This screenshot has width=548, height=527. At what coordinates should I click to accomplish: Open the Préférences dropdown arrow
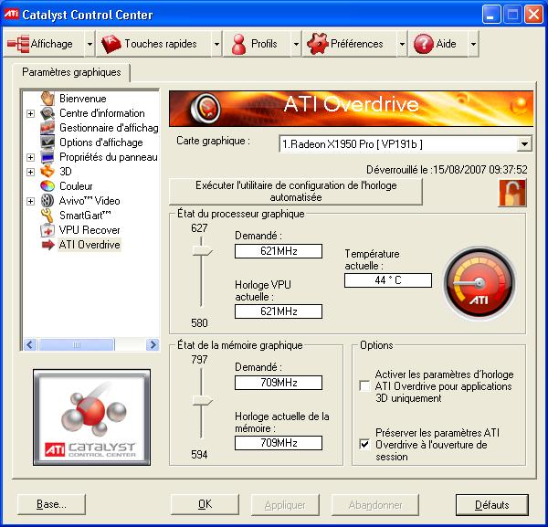[402, 44]
